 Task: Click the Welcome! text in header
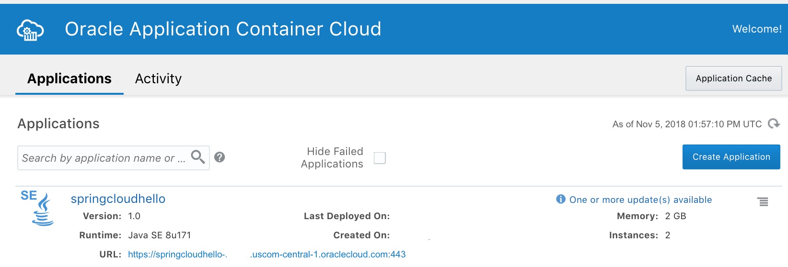757,29
